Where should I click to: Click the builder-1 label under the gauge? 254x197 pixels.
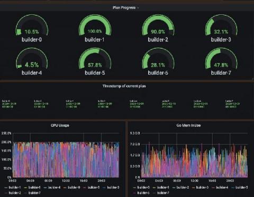pos(95,40)
